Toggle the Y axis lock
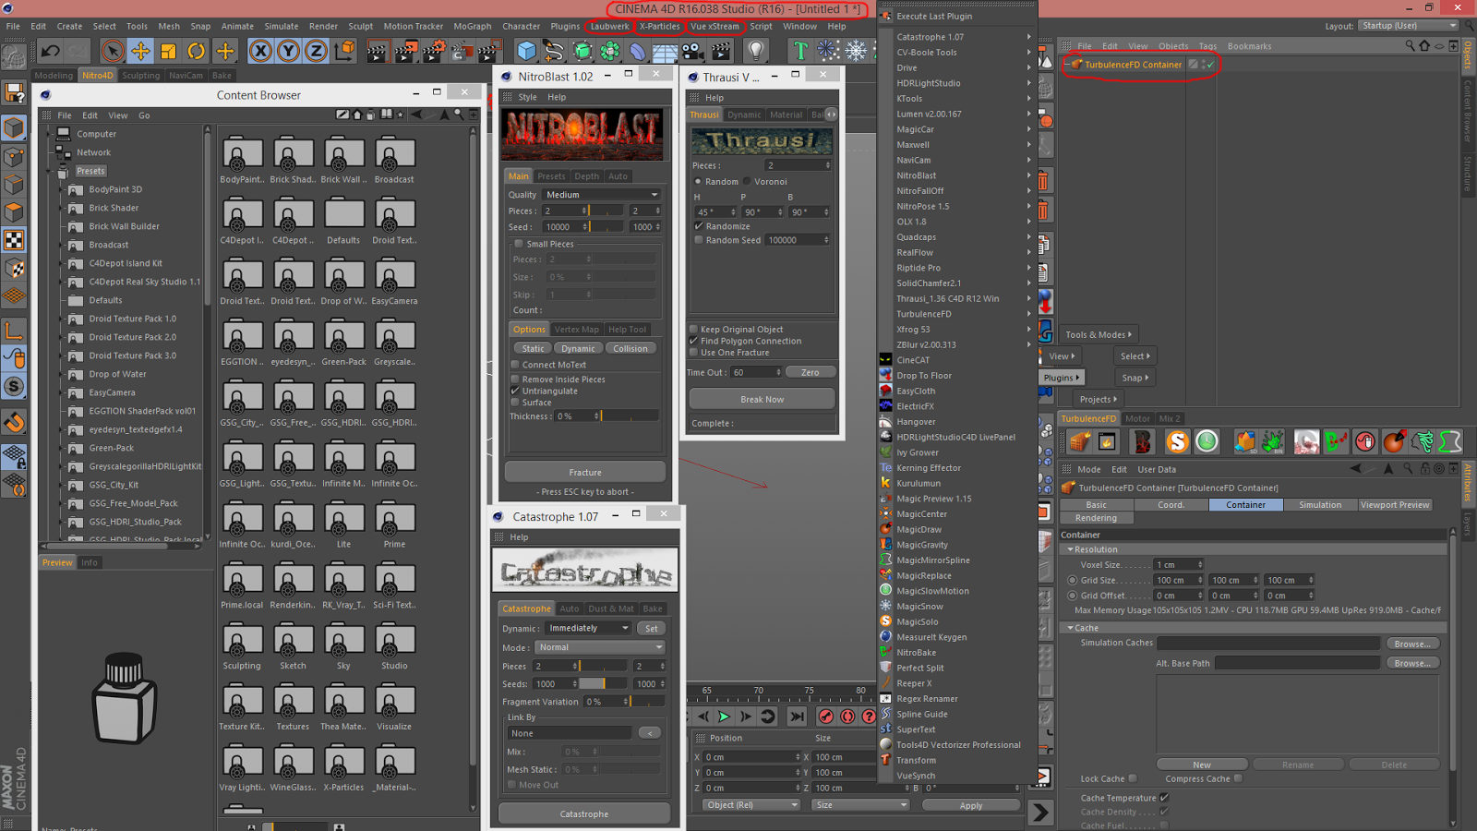Image resolution: width=1477 pixels, height=831 pixels. pos(289,51)
